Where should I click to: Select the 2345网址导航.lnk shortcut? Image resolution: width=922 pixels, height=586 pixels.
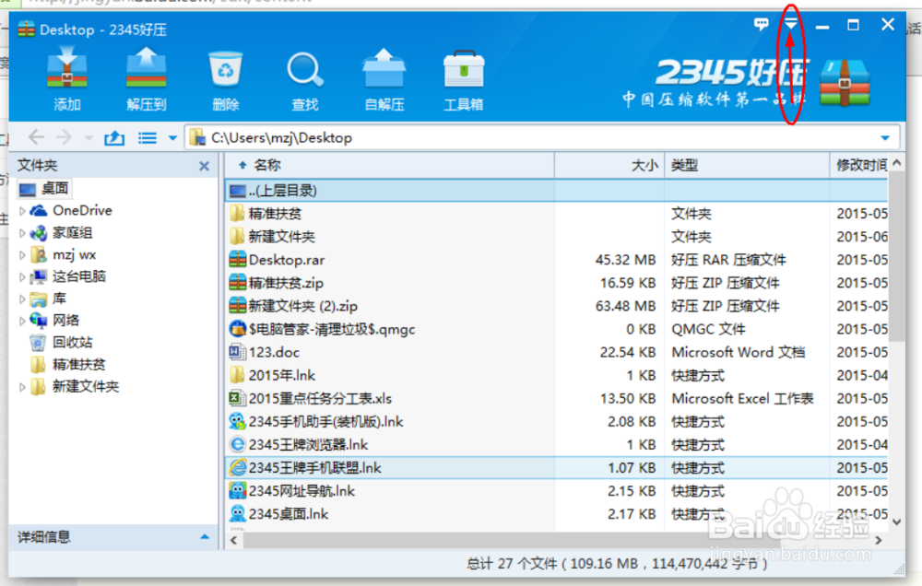556,491
